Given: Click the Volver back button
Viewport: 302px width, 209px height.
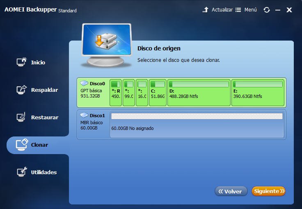Looking at the screenshot, I should point(231,191).
